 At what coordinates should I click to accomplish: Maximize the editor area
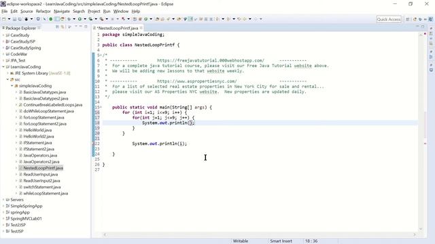click(x=423, y=26)
